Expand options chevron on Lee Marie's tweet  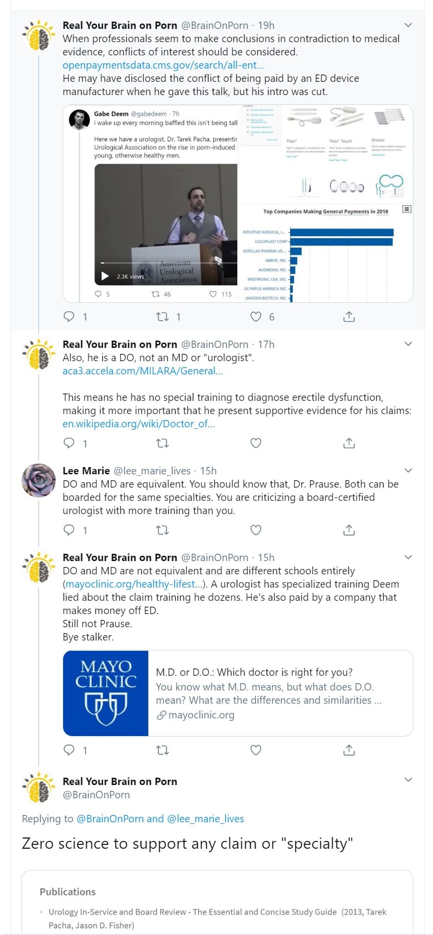(x=408, y=470)
